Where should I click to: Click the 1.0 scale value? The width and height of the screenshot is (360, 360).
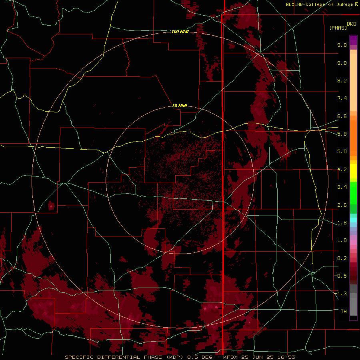click(x=342, y=240)
